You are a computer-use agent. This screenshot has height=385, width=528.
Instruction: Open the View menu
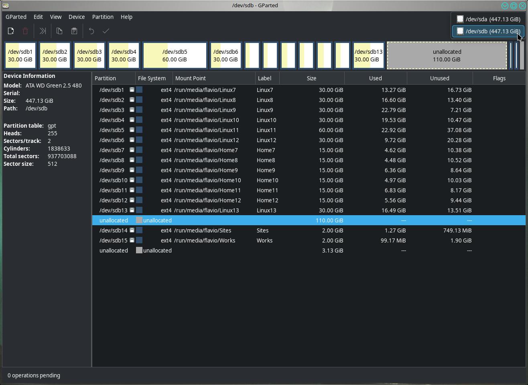55,17
